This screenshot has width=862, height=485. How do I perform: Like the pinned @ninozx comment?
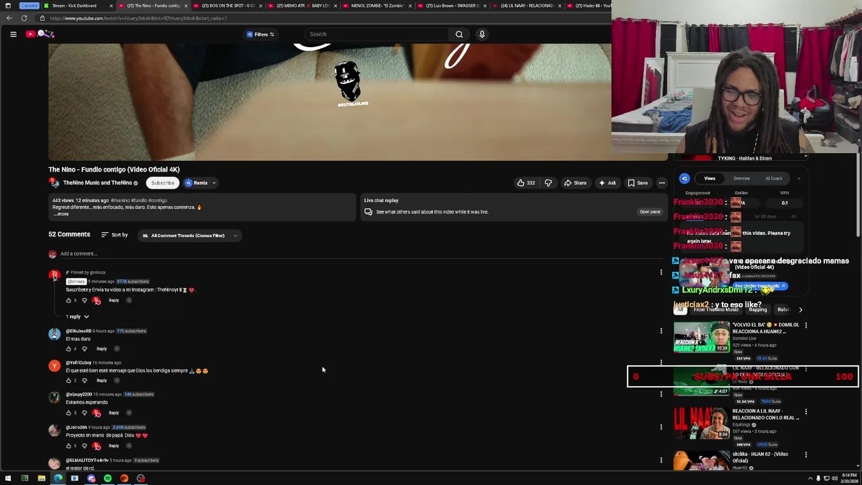[68, 300]
